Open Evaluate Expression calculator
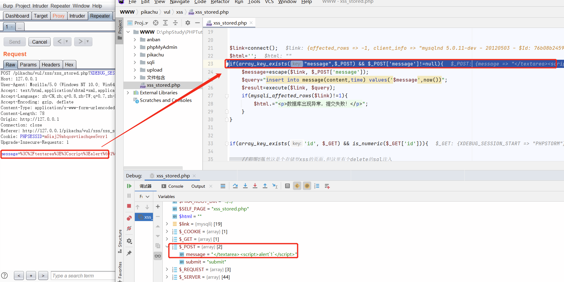564x282 pixels. (287, 186)
